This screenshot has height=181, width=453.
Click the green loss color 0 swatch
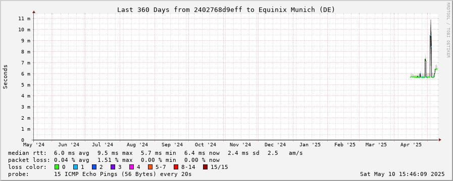tap(57, 167)
